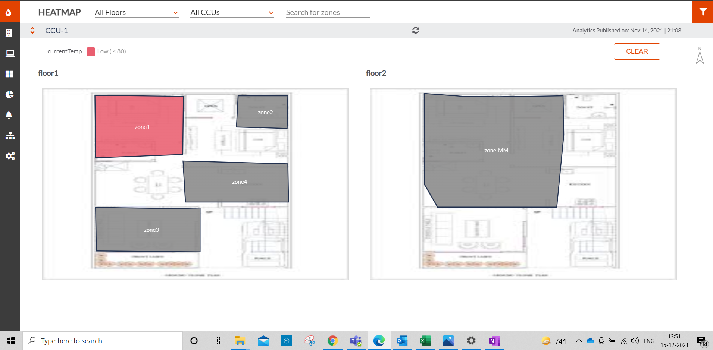Screen dimensions: 713x350
Task: Click the CCU-1 title
Action: pyautogui.click(x=56, y=31)
